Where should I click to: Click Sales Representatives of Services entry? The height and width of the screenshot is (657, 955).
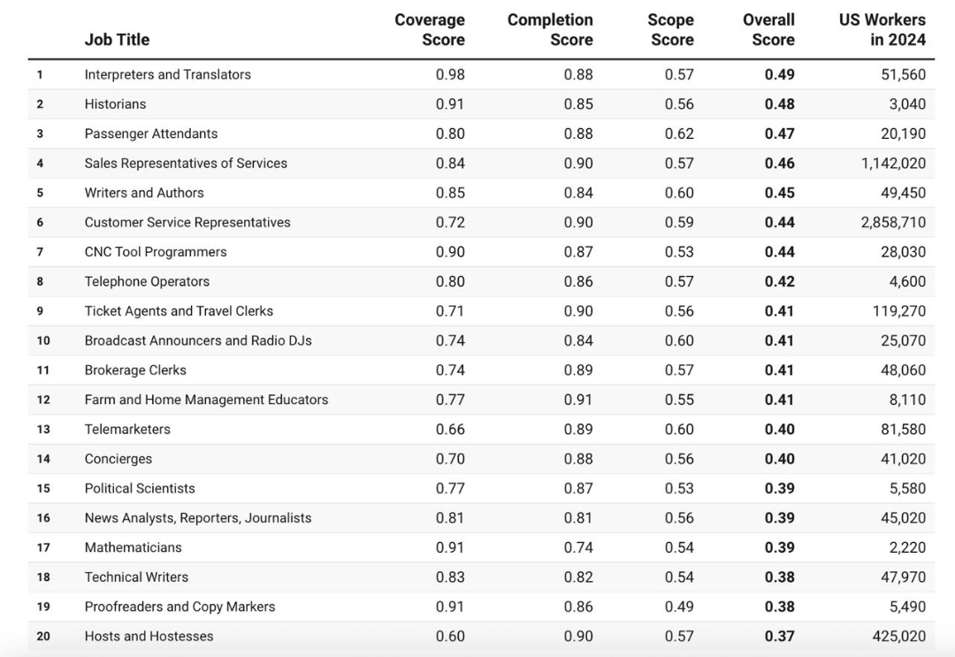(x=186, y=164)
